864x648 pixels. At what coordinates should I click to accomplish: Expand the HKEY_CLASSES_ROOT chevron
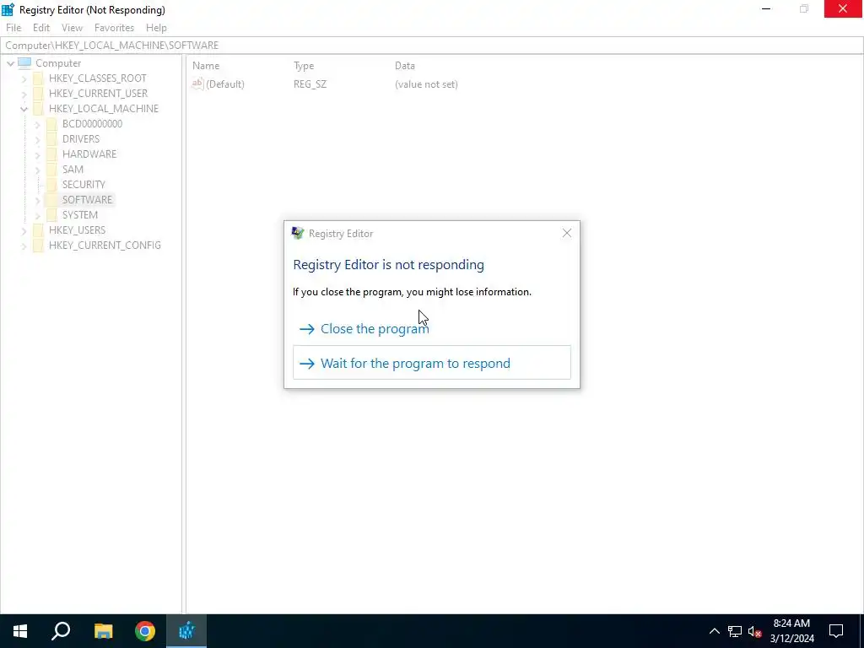point(24,78)
